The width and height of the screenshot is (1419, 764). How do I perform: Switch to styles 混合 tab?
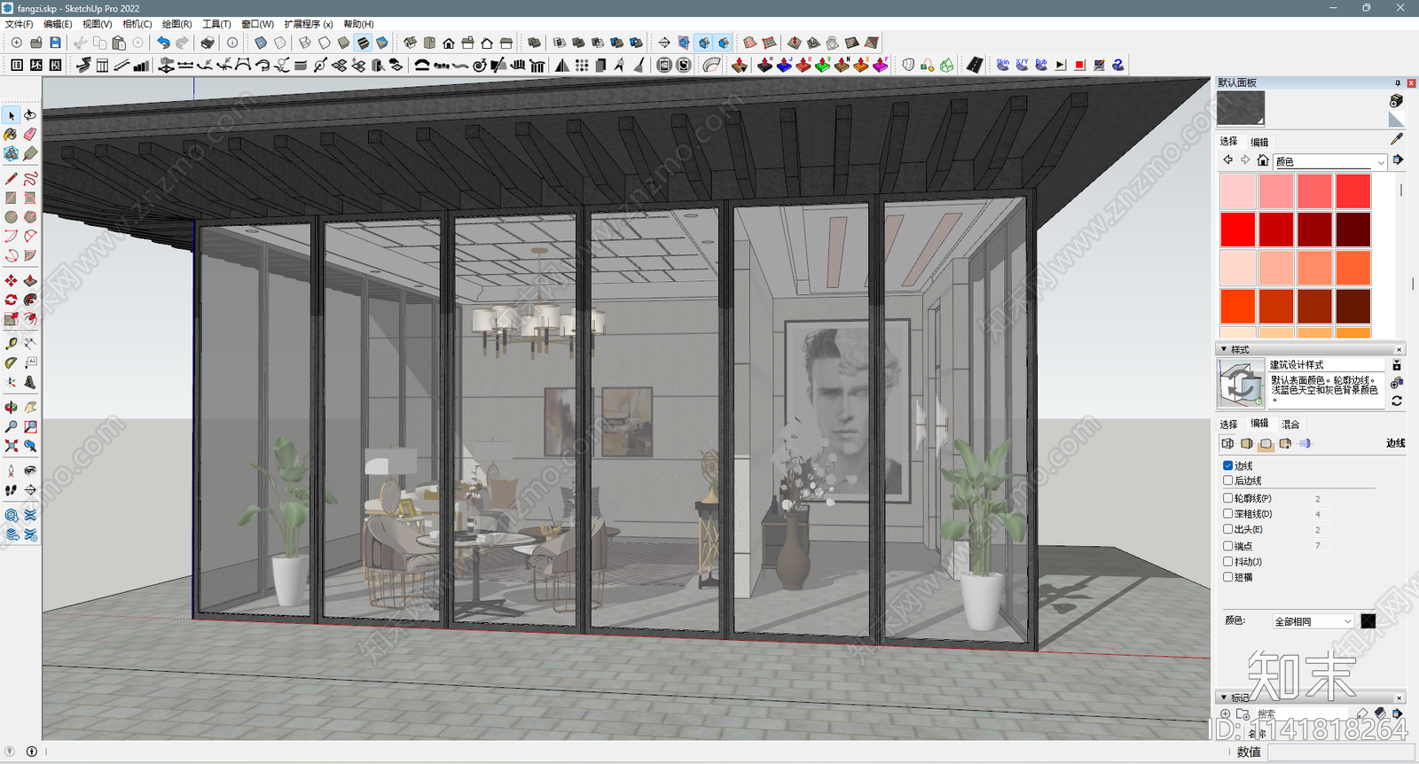1290,425
